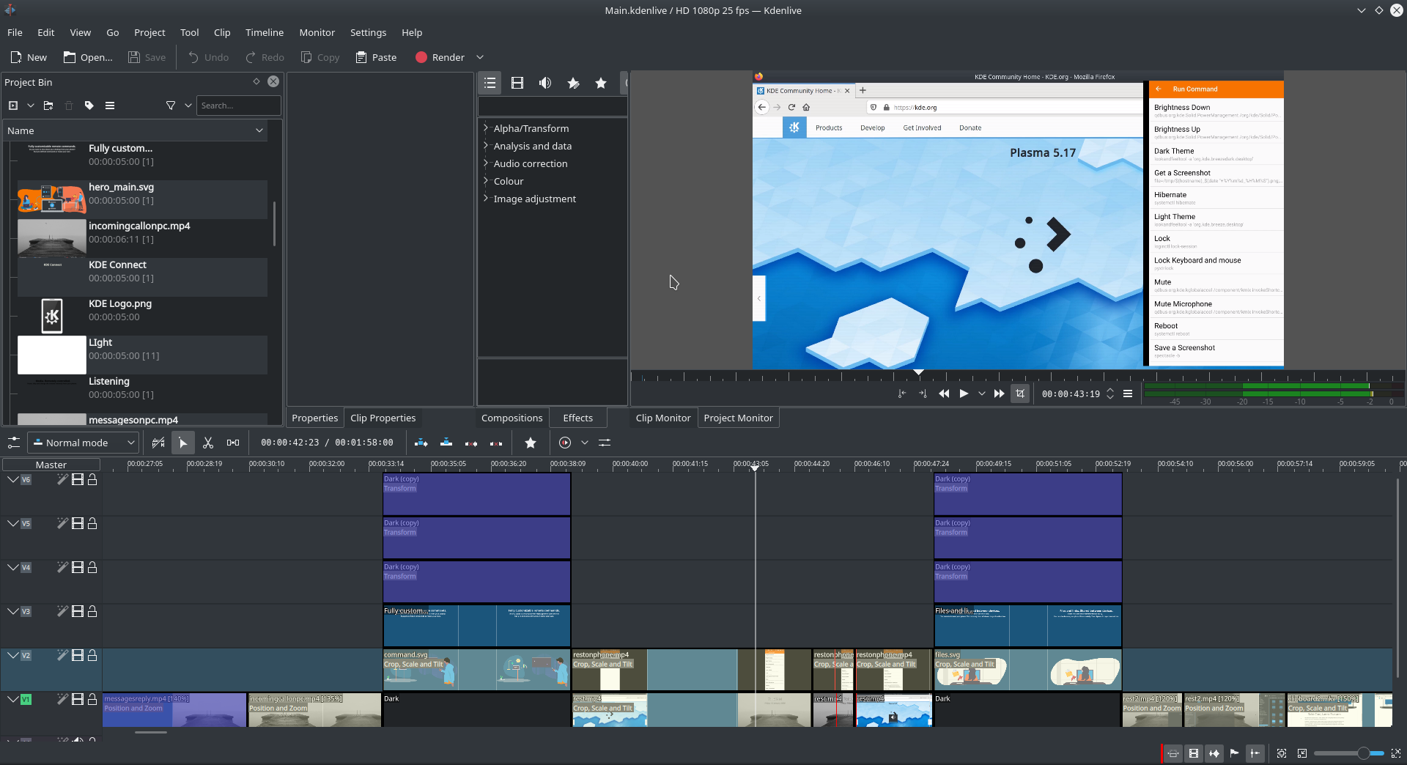Image resolution: width=1407 pixels, height=765 pixels.
Task: Click the filter funnel icon in Project Bin
Action: click(171, 106)
